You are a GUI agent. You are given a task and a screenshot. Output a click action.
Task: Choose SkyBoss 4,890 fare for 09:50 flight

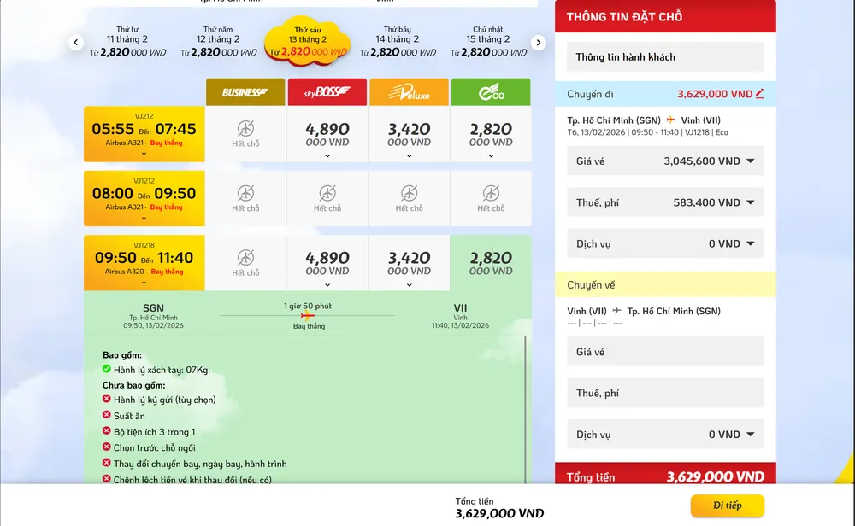pyautogui.click(x=327, y=262)
